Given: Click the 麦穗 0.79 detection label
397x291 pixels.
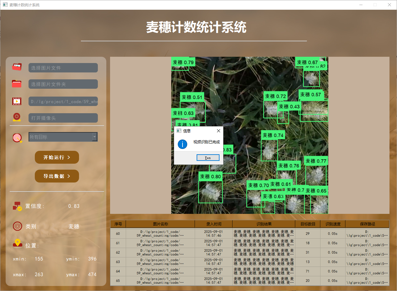Looking at the screenshot, I should 183,62.
